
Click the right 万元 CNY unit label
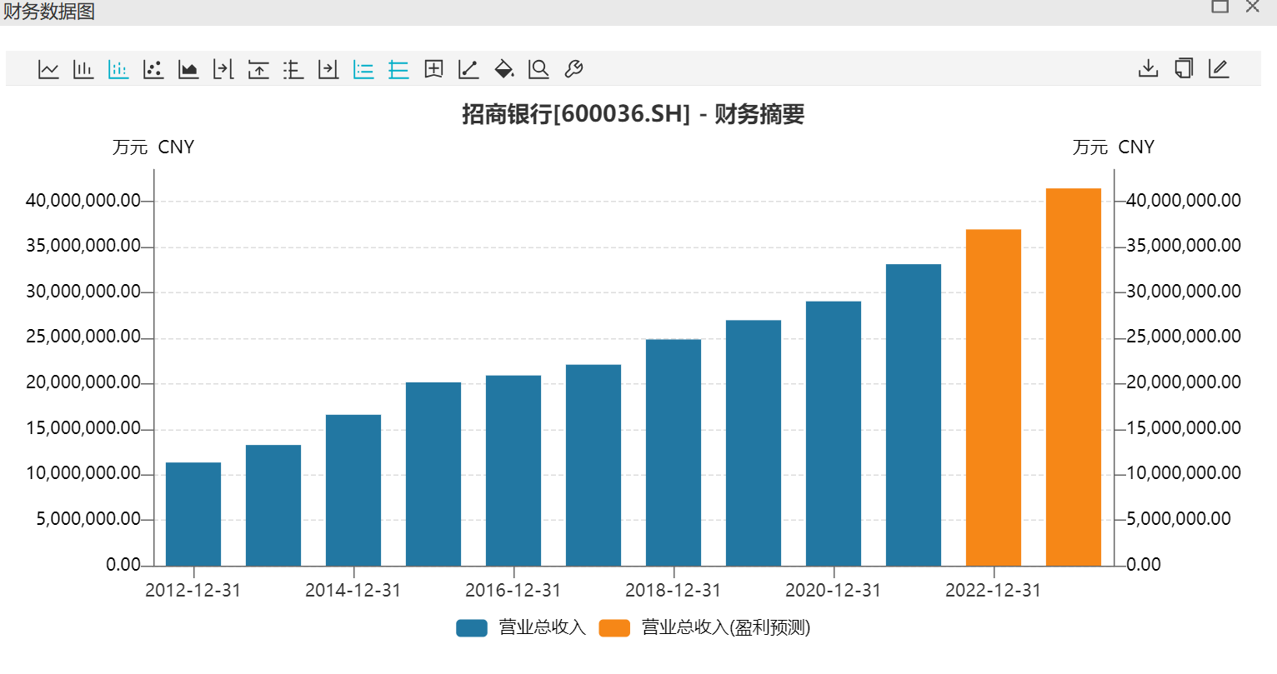coord(1114,147)
